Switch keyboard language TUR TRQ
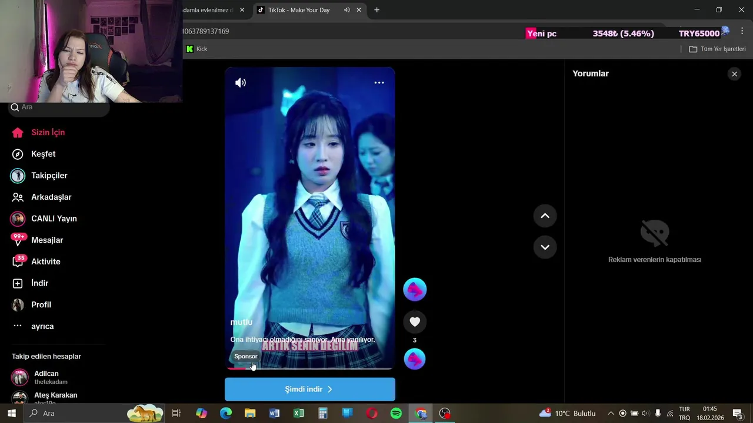 click(x=685, y=414)
